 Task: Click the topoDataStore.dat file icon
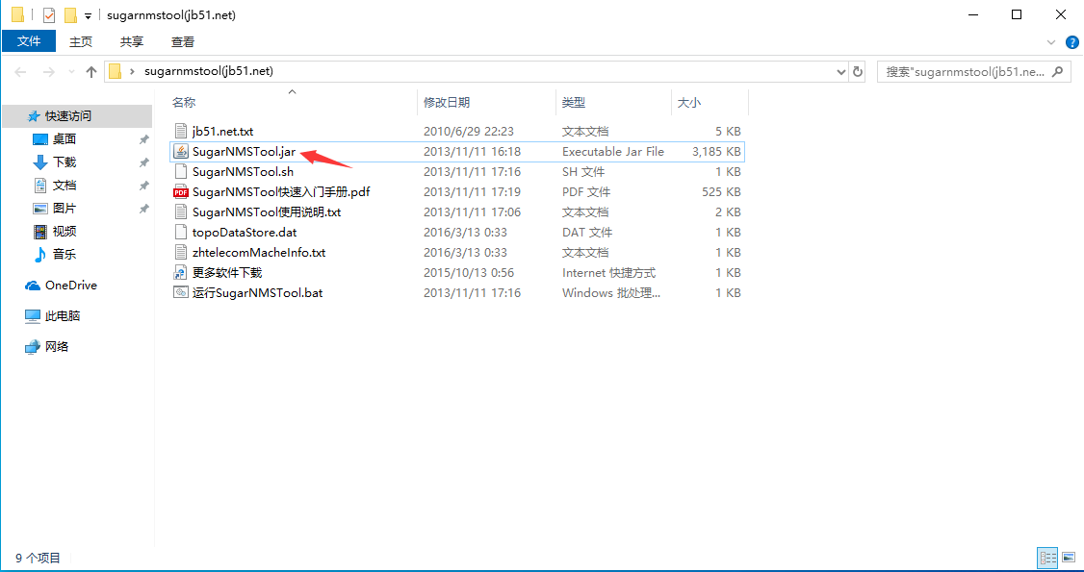(x=180, y=233)
